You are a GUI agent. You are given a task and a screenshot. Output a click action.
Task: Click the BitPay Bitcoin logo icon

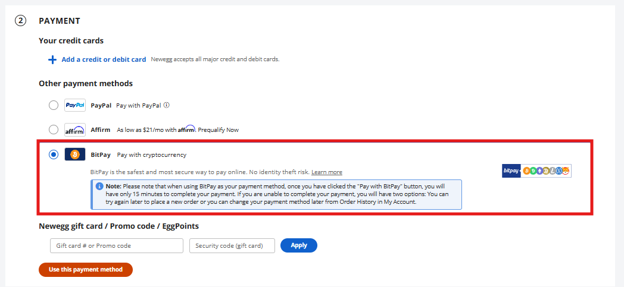pyautogui.click(x=75, y=154)
